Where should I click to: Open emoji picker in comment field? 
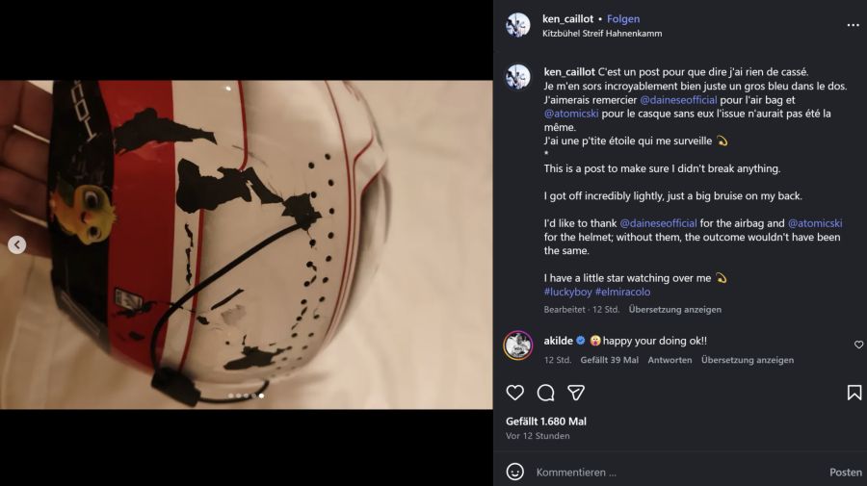click(515, 472)
